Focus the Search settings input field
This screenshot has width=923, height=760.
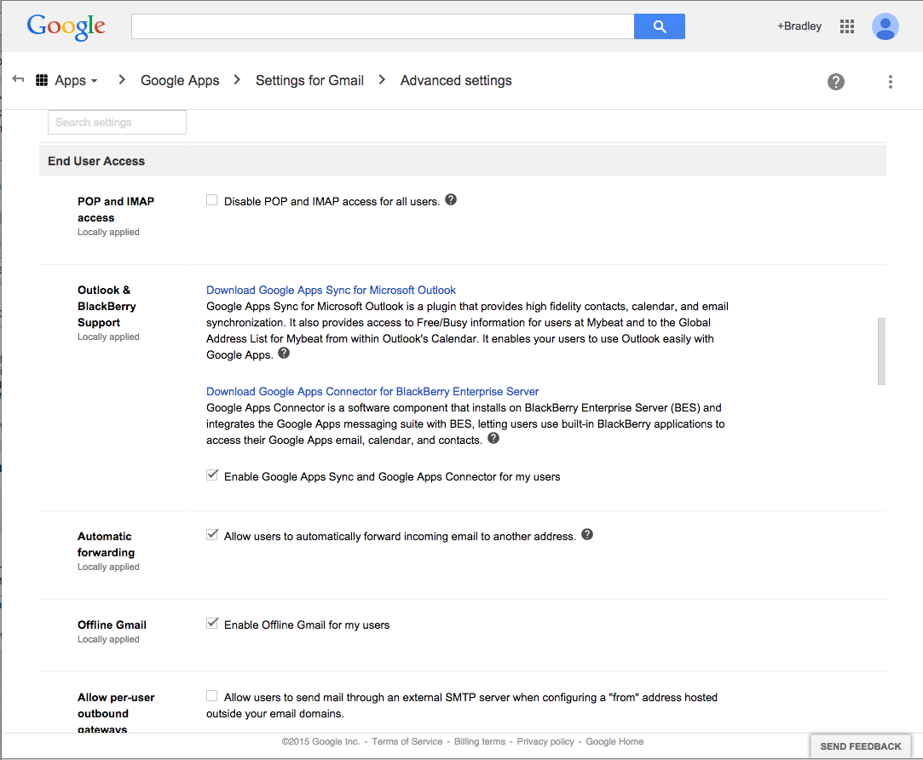(117, 123)
